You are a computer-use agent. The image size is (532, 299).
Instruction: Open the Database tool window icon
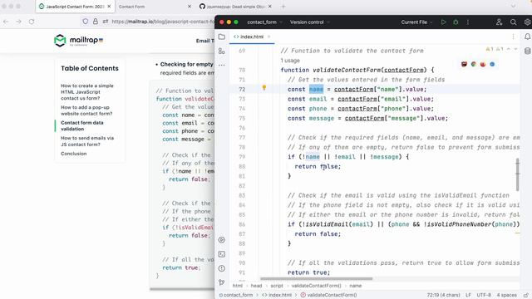pos(527,51)
